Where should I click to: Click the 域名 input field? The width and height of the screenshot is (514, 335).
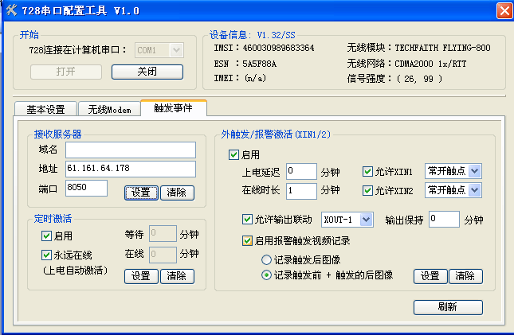click(130, 150)
